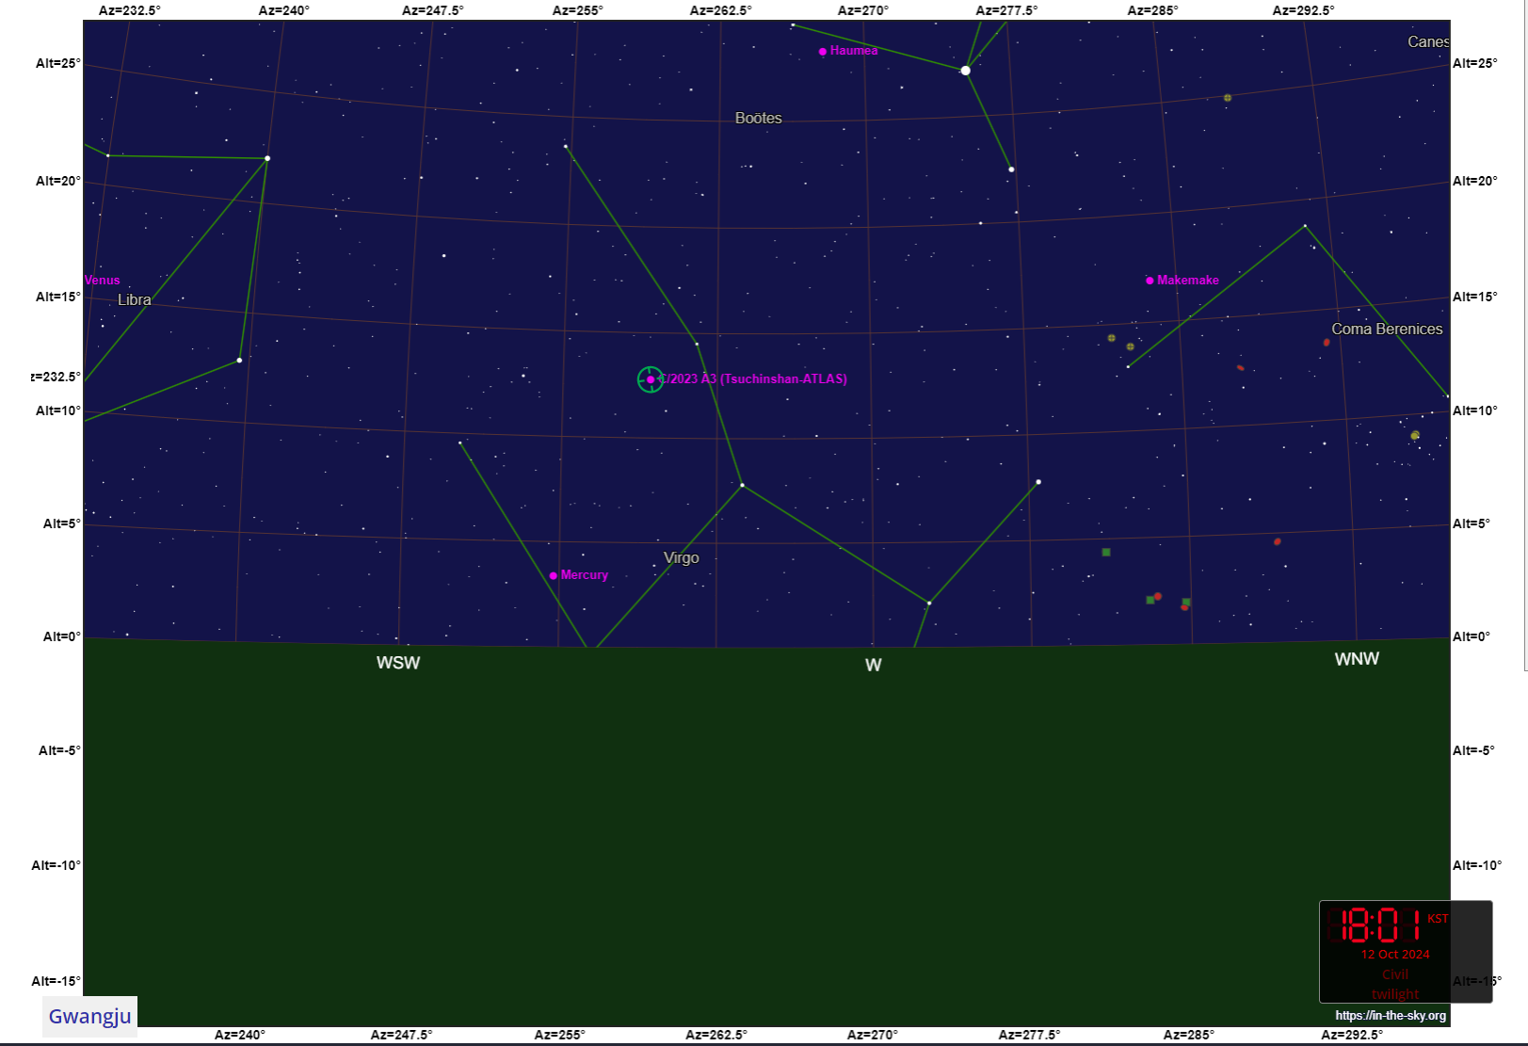1528x1046 pixels.
Task: Click the Boötes constellation label
Action: 759,118
